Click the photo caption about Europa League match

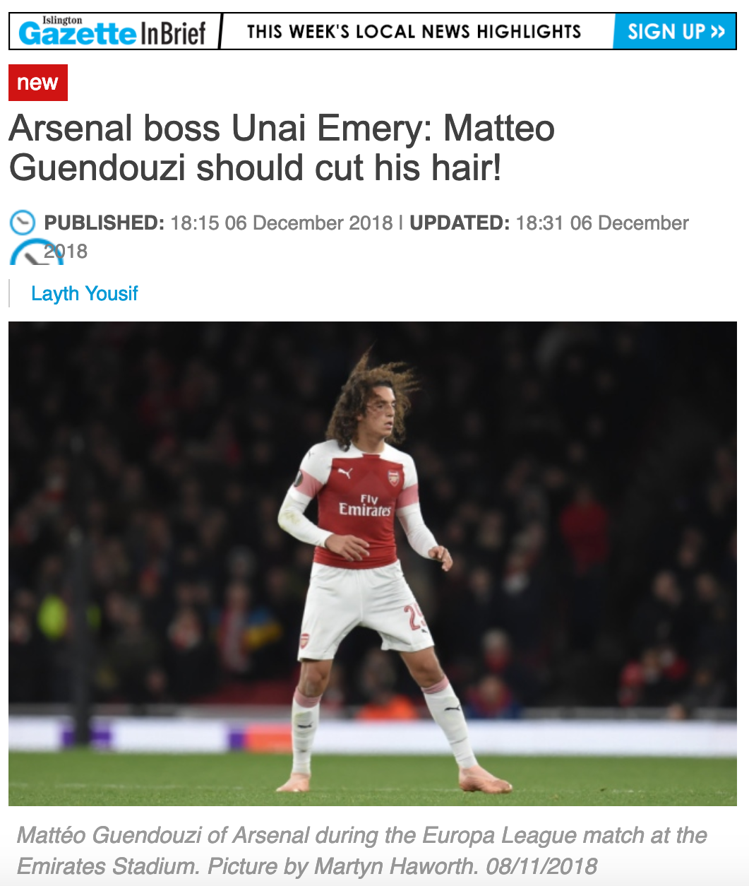point(362,851)
